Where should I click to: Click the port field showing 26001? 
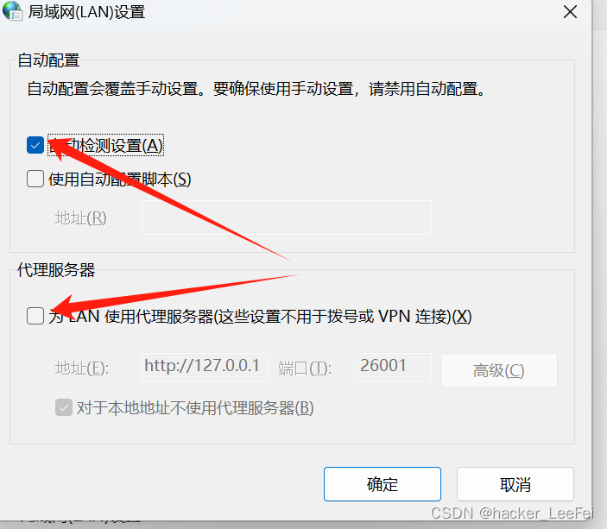pos(395,367)
